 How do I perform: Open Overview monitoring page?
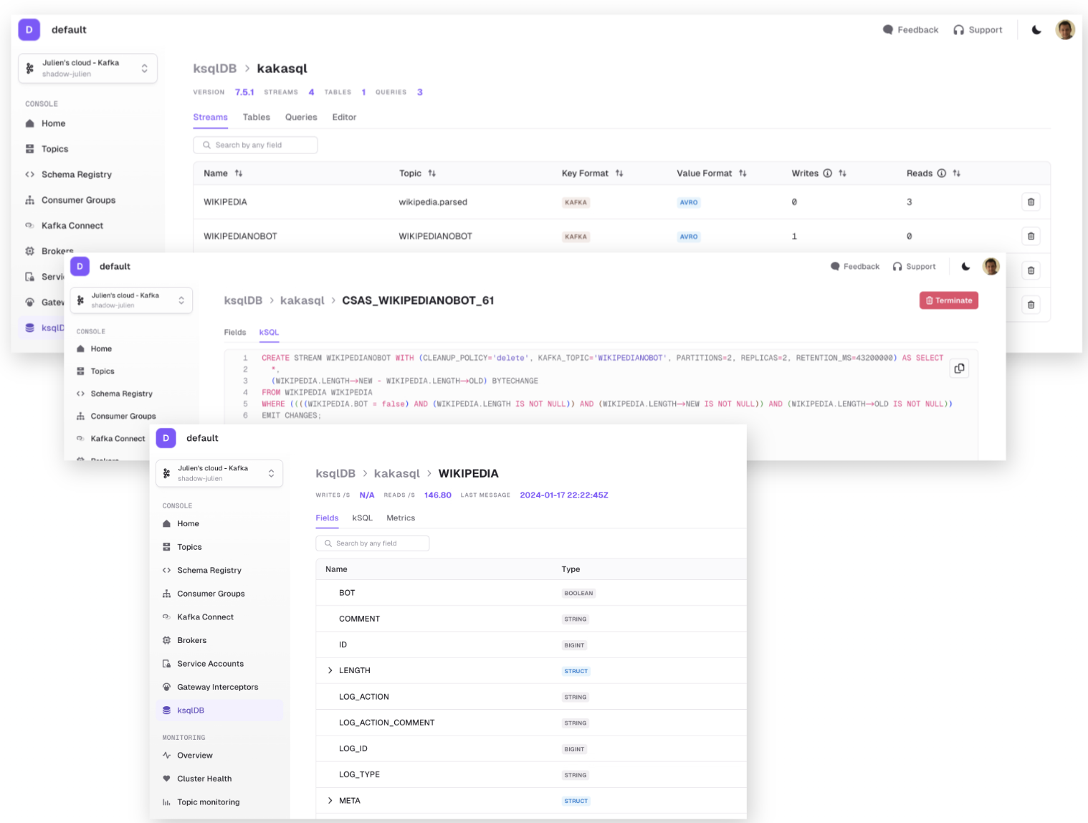(219, 756)
